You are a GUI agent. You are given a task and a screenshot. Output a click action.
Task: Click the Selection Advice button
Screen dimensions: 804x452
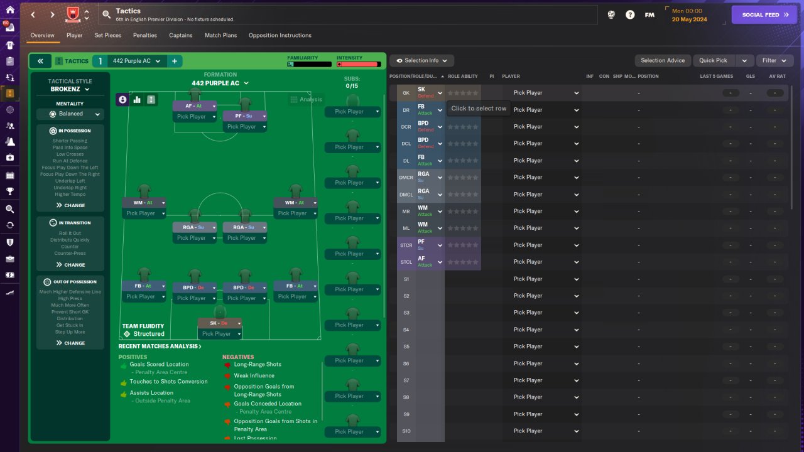click(663, 60)
